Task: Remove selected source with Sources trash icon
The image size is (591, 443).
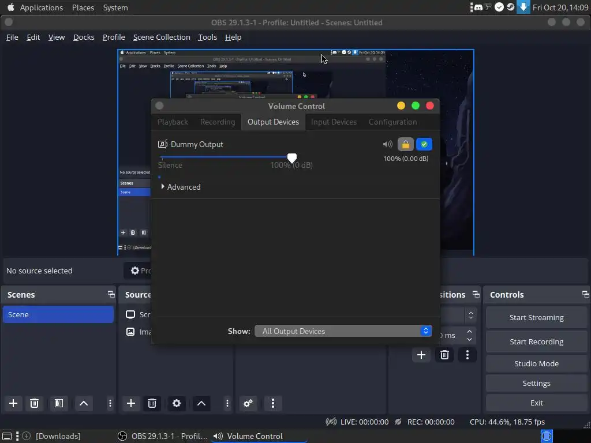Action: click(x=152, y=403)
